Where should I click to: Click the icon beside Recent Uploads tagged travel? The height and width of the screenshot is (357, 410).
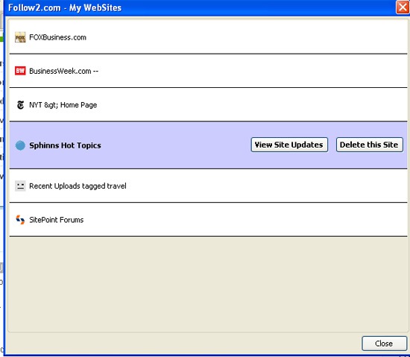point(20,186)
